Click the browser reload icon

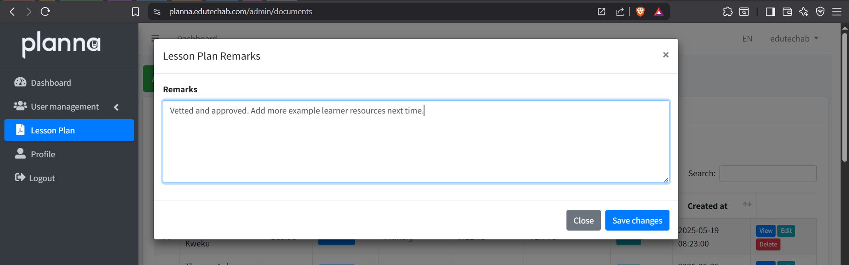[x=45, y=11]
